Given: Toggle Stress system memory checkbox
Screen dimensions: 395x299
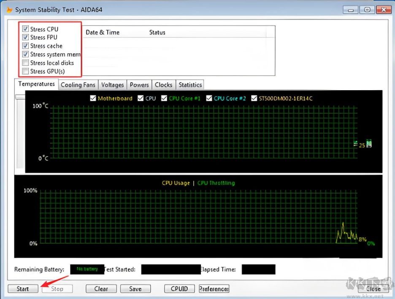Looking at the screenshot, I should point(26,54).
